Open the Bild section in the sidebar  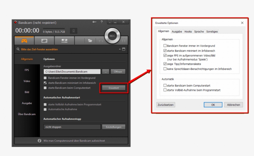click(27, 92)
